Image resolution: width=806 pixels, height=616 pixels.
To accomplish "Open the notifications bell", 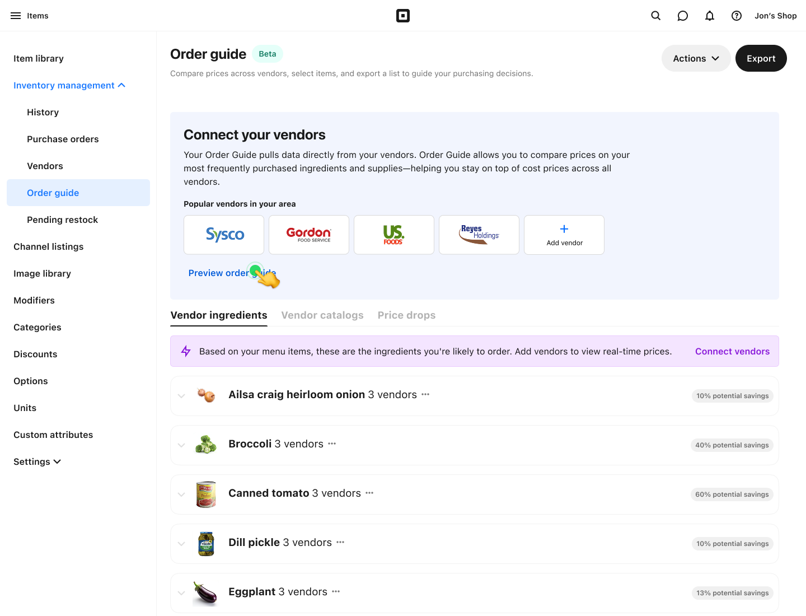I will click(x=710, y=16).
